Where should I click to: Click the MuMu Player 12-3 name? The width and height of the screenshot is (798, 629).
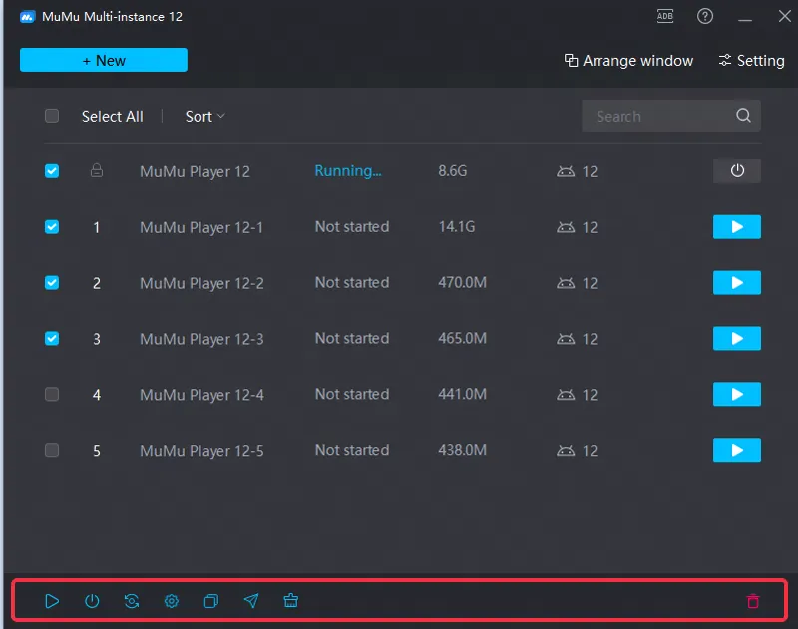click(202, 339)
